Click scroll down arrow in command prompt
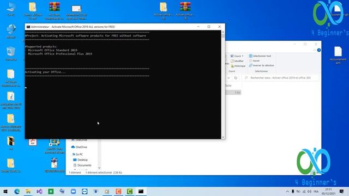 pos(223,137)
